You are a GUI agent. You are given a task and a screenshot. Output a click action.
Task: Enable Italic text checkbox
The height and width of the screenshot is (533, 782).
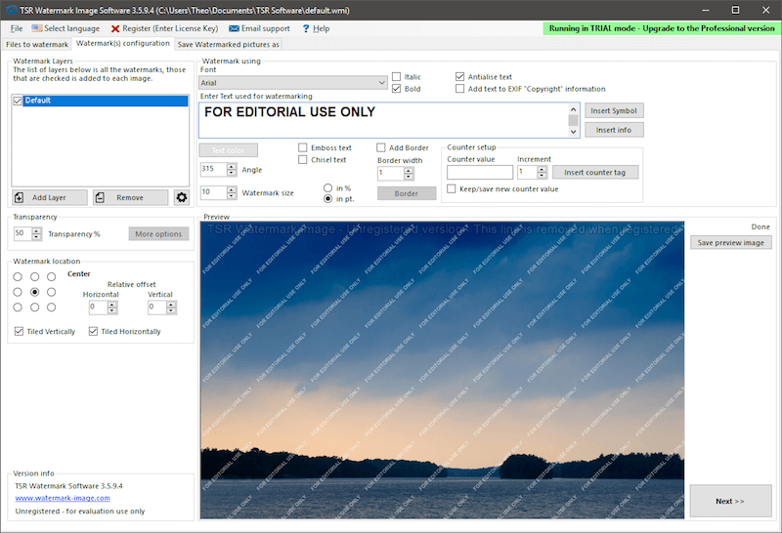click(x=397, y=77)
